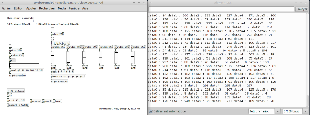This screenshot has height=115, width=310.
Task: Click the serial monitor text input field
Action: pyautogui.click(x=221, y=9)
